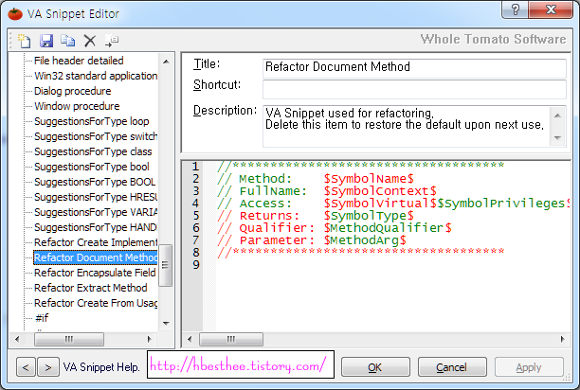Select 'SuggestionsForType HRESULT' entry
580x390 pixels.
[x=96, y=197]
